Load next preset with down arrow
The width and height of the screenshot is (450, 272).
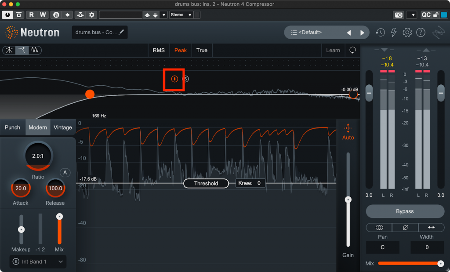coord(155,15)
